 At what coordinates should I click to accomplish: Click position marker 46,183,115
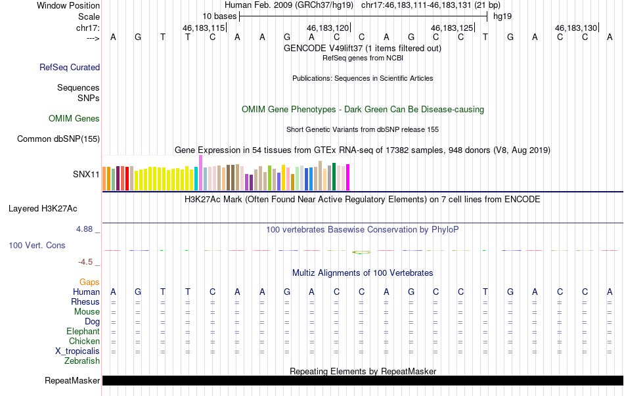204,28
